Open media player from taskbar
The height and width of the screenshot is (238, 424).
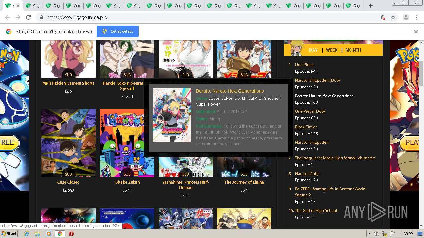[x=49, y=234]
